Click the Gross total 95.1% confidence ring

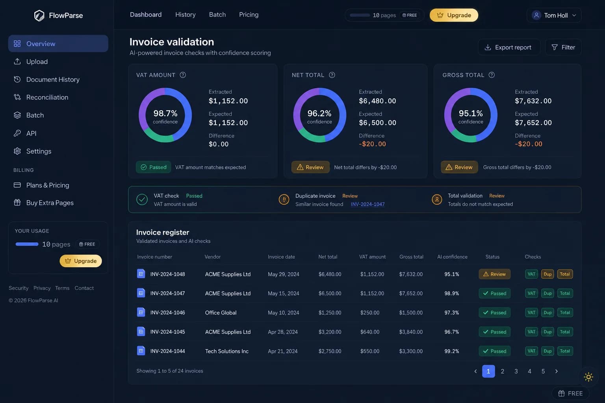click(x=471, y=115)
